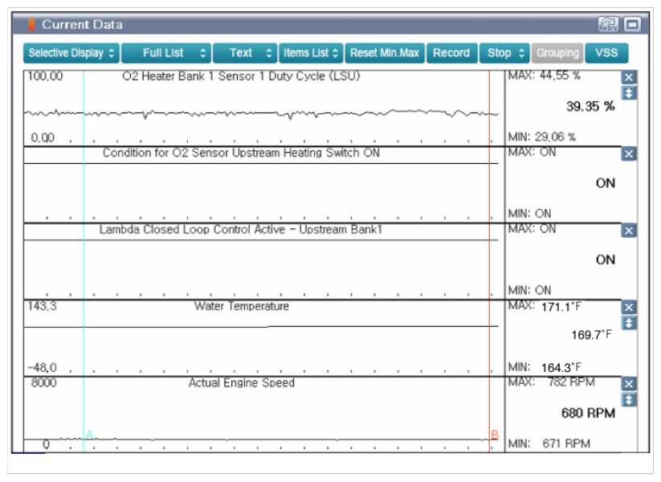Remove the Lambda Closed Loop Control graph

(x=629, y=231)
